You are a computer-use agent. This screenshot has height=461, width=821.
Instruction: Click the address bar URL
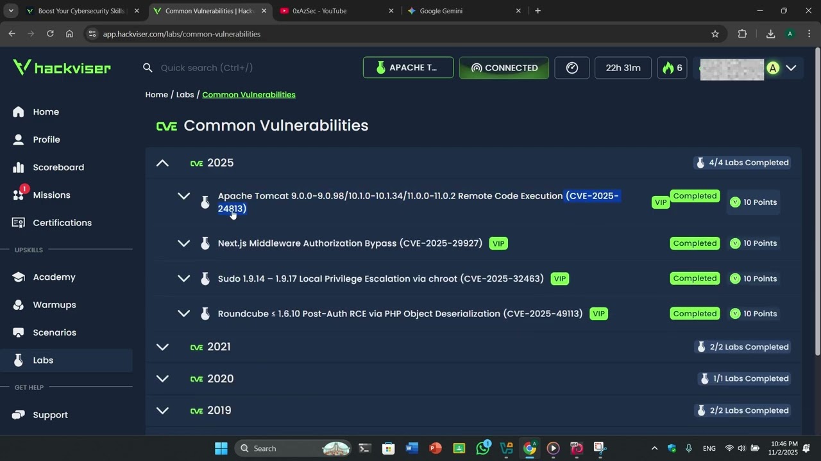point(182,34)
